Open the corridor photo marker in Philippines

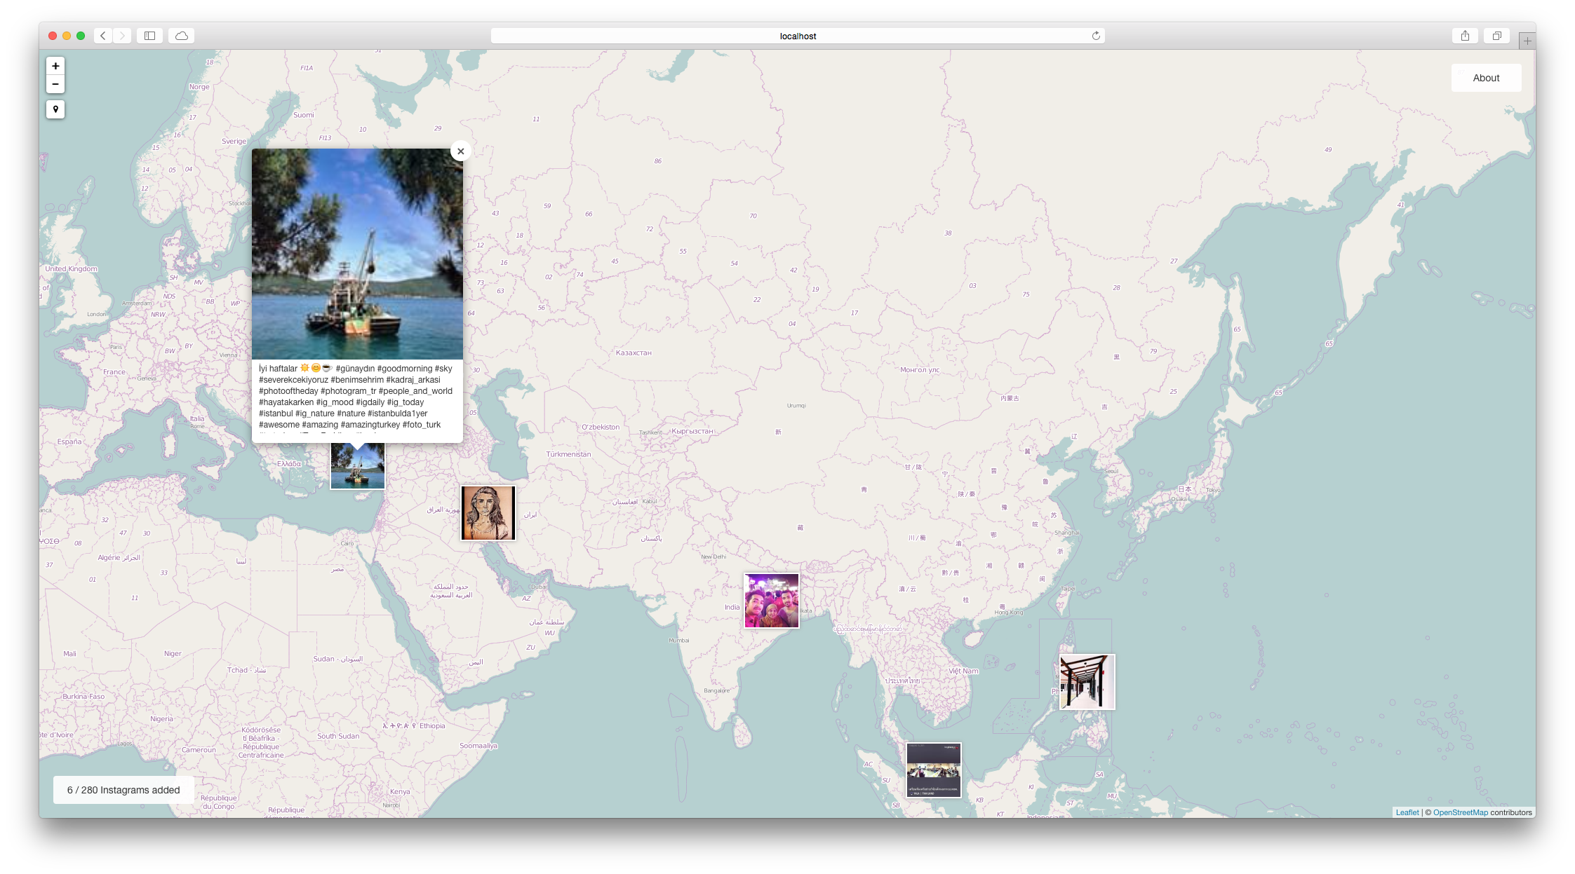(1087, 682)
